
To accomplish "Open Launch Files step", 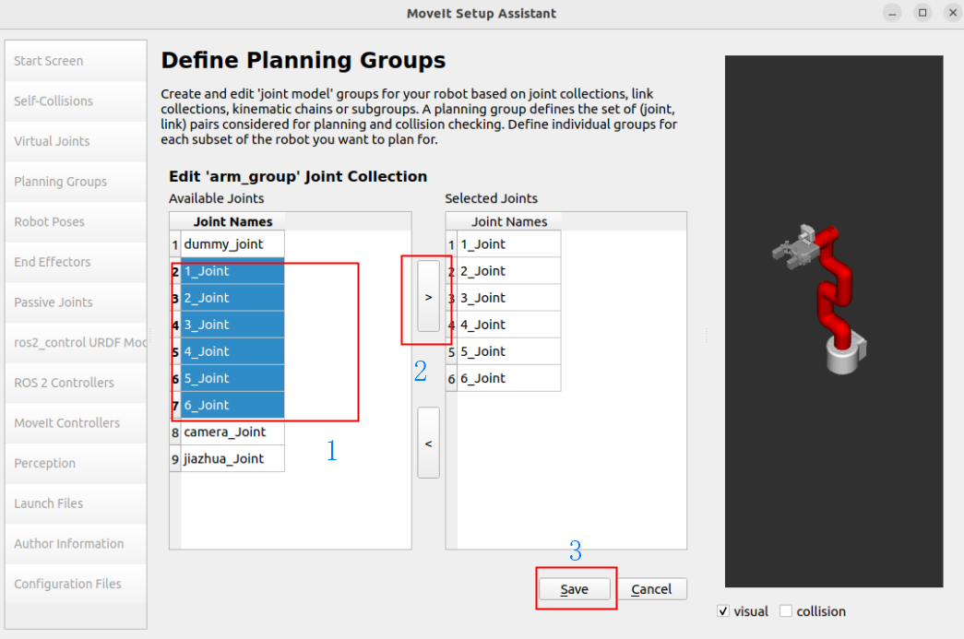I will pyautogui.click(x=76, y=503).
